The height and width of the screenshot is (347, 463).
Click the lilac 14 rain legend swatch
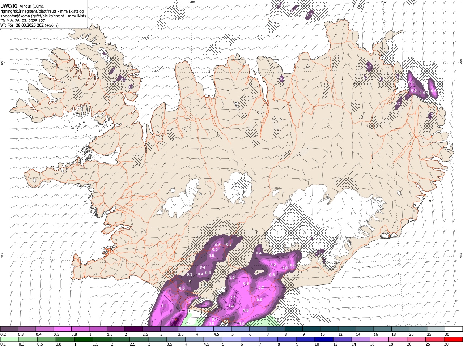[361, 339]
